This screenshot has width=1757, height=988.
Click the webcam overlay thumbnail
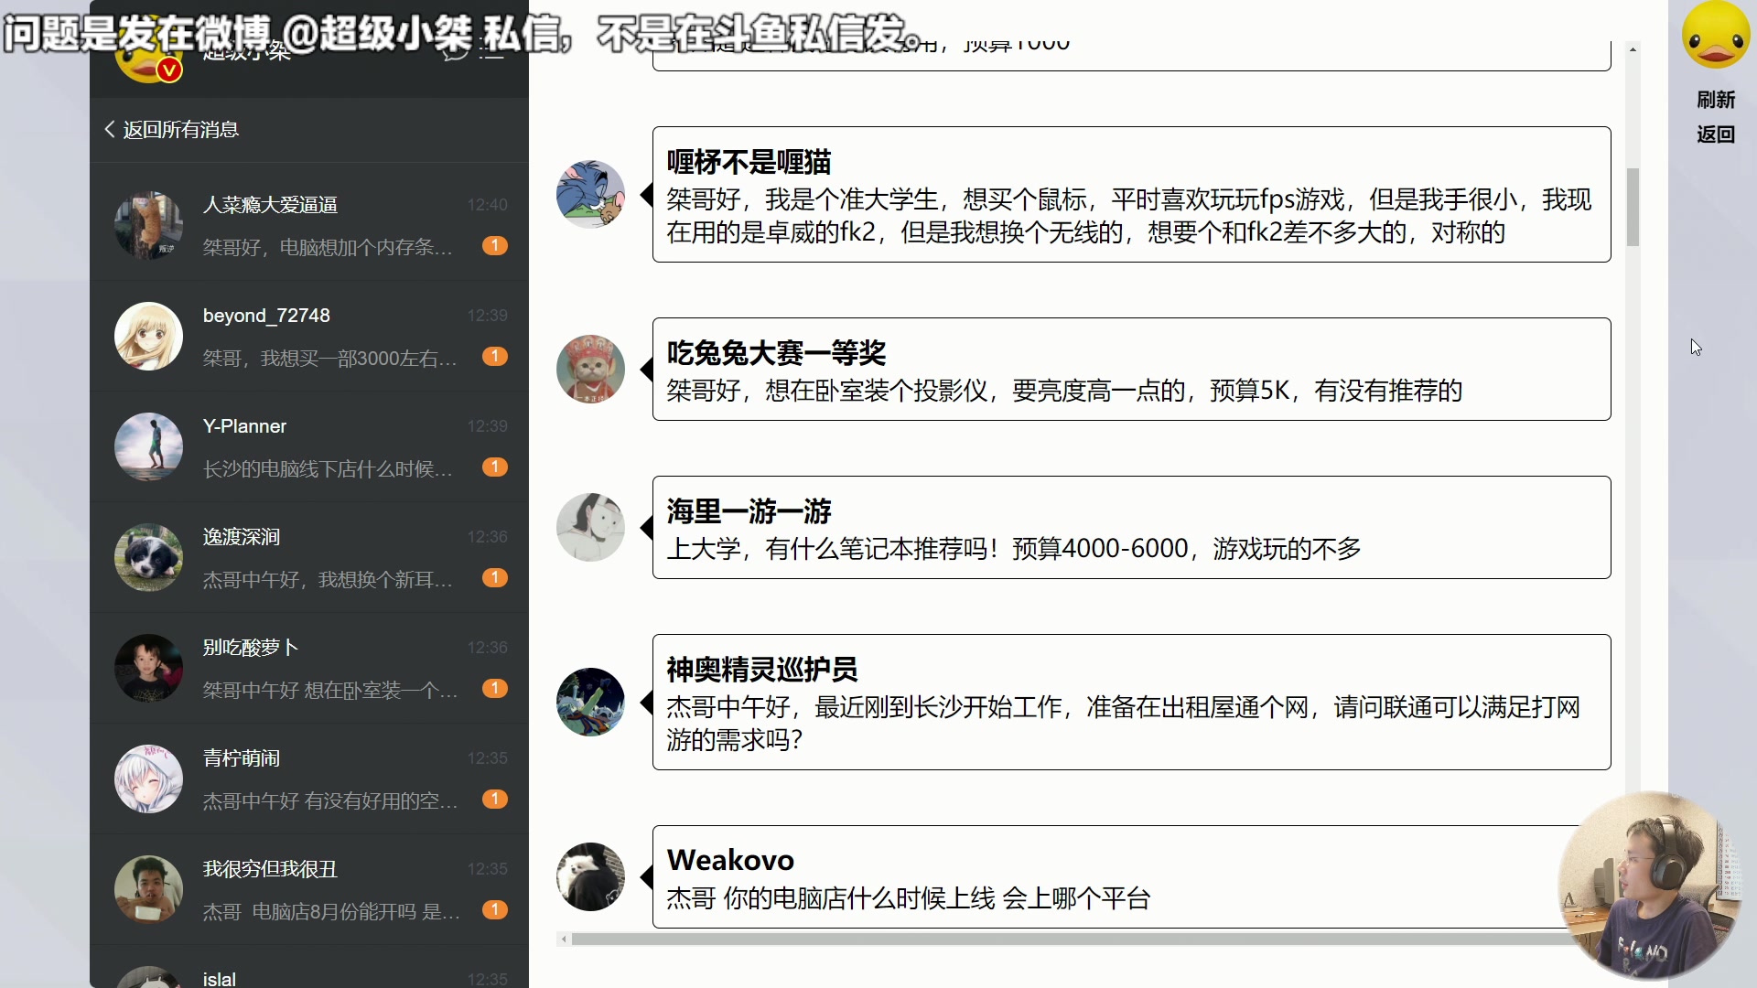pyautogui.click(x=1649, y=885)
